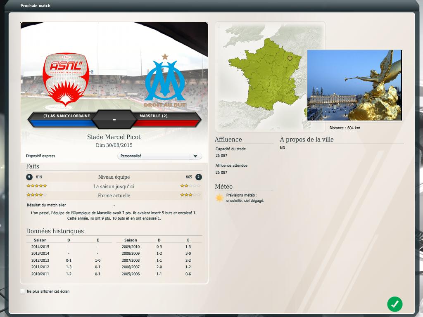
Task: Click the 2005/2006 season row
Action: pos(159,274)
